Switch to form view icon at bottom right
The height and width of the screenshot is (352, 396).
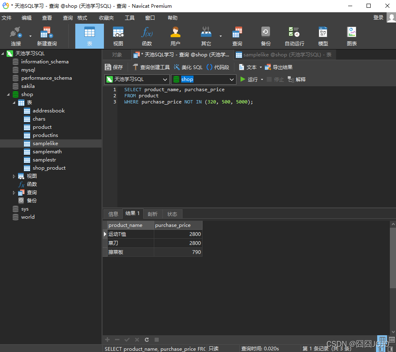coord(392,340)
